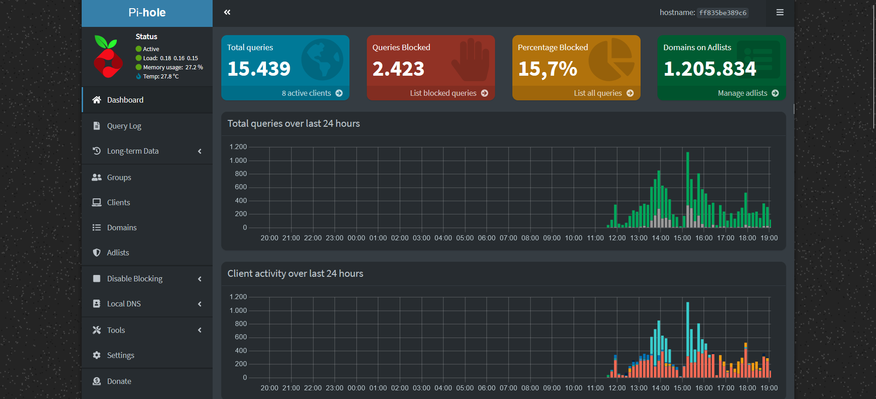The width and height of the screenshot is (876, 399).
Task: Open the Dashboard menu item
Action: [147, 100]
